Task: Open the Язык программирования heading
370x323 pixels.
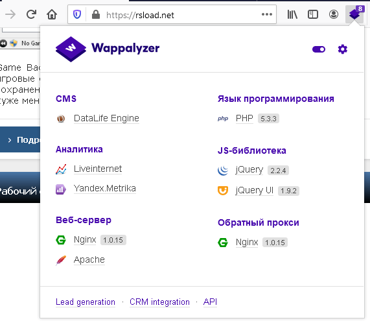Action: [276, 99]
